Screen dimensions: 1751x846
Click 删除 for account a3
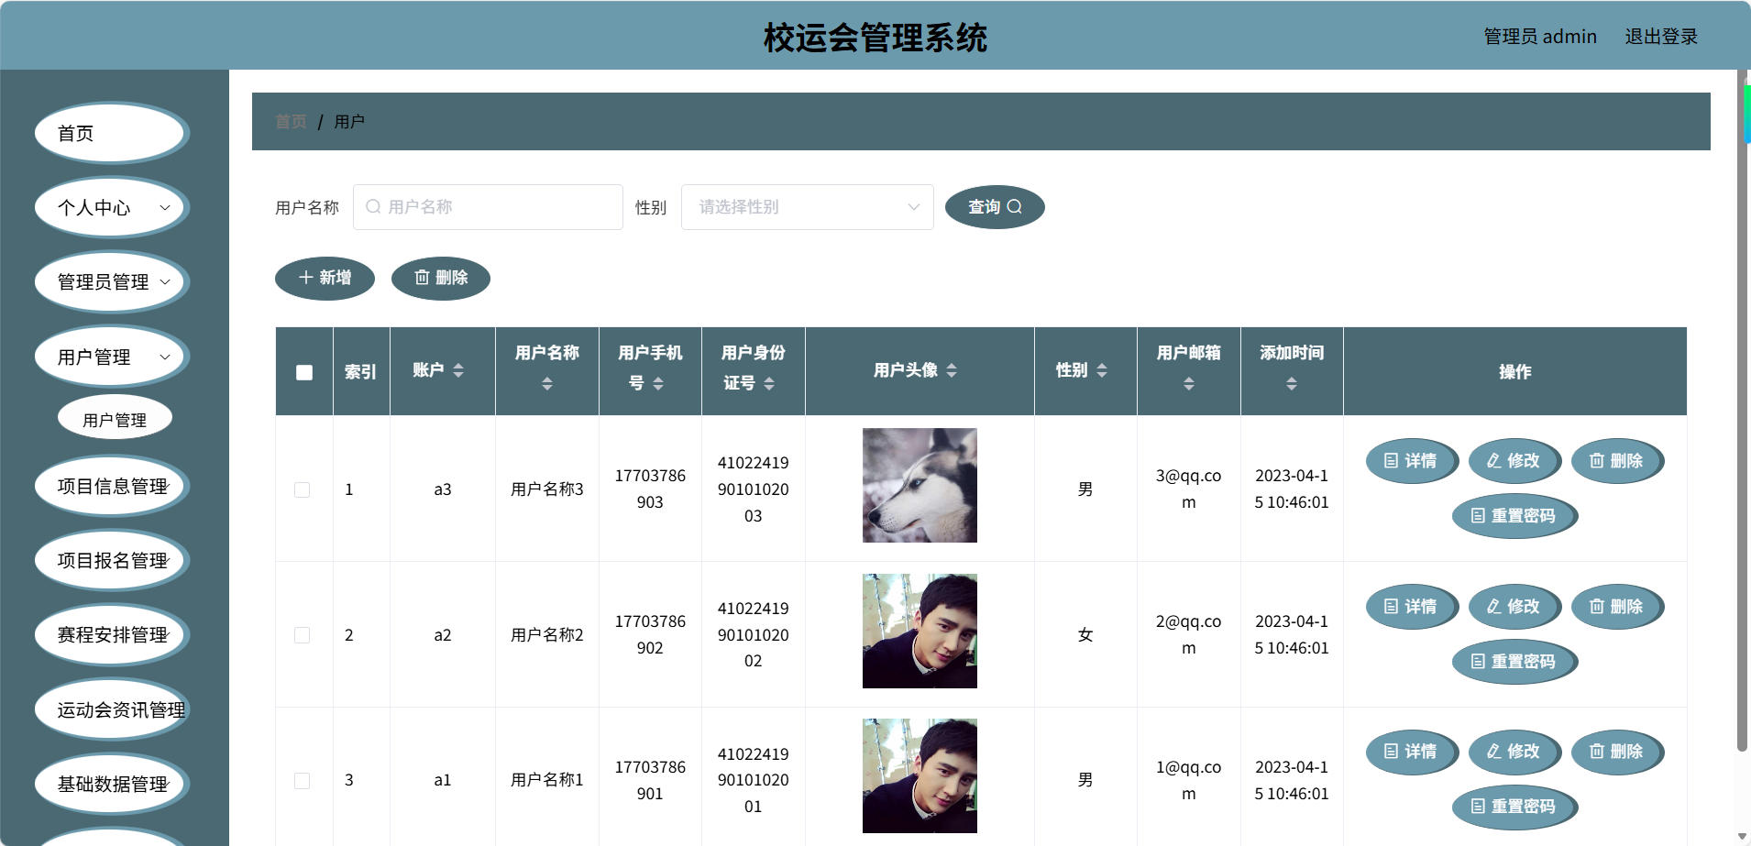pyautogui.click(x=1616, y=461)
